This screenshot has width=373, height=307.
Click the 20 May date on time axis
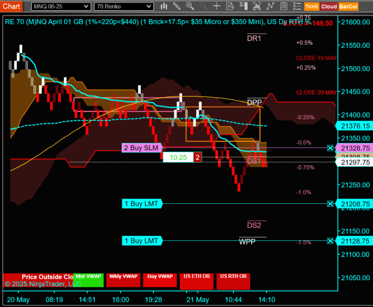[19, 300]
